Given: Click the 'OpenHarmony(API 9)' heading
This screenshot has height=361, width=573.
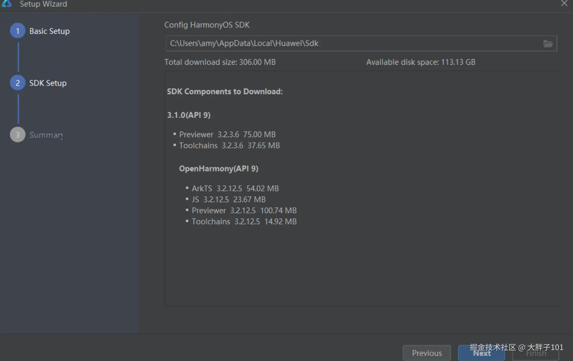Looking at the screenshot, I should pos(219,169).
